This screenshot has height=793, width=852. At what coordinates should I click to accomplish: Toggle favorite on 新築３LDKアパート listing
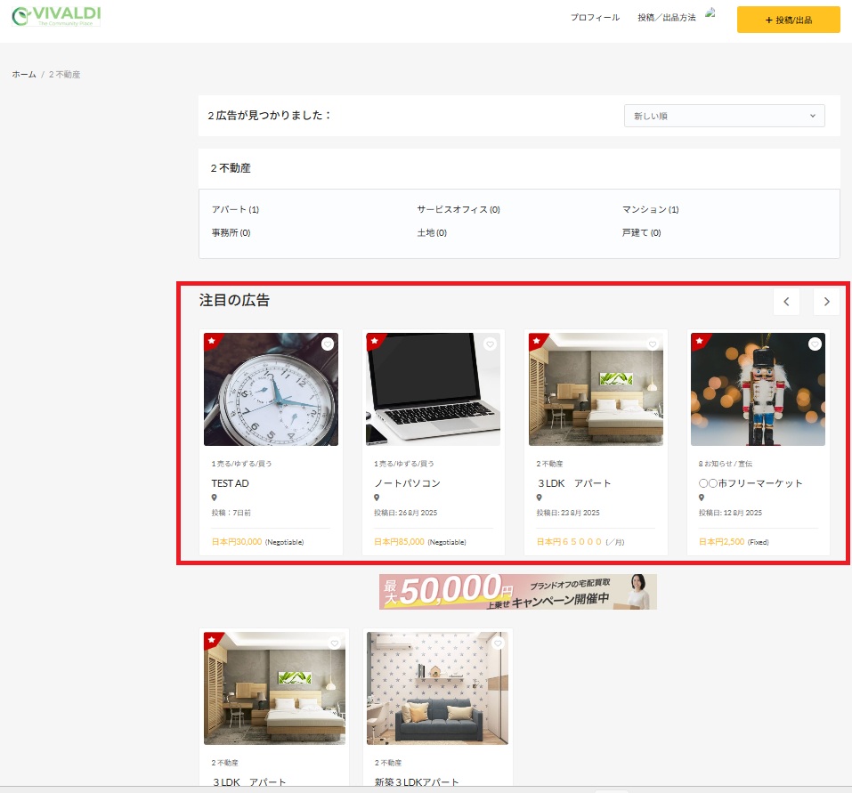point(497,643)
